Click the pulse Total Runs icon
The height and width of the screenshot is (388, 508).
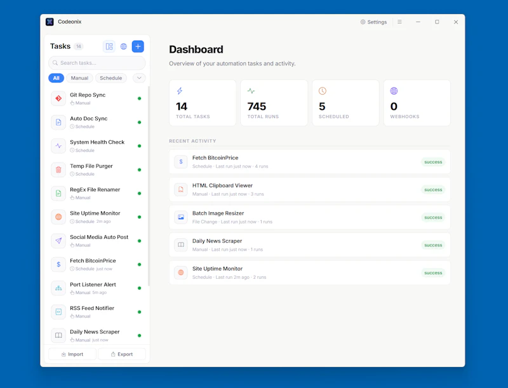(251, 91)
